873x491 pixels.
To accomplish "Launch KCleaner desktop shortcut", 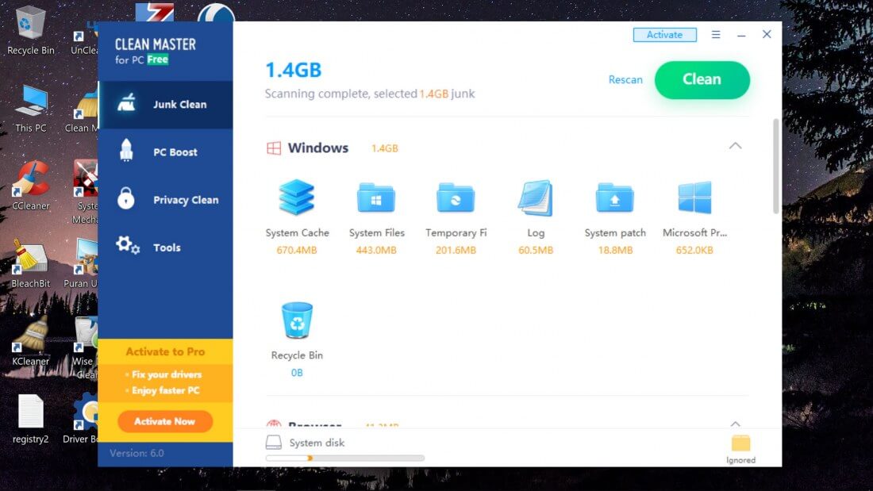I will pos(31,342).
